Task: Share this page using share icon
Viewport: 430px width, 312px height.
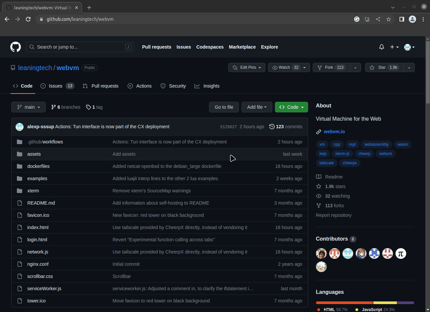Action: [x=378, y=19]
